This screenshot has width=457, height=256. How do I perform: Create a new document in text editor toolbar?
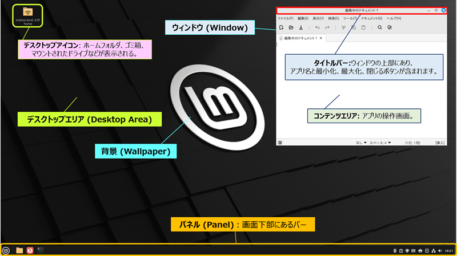[x=281, y=27]
